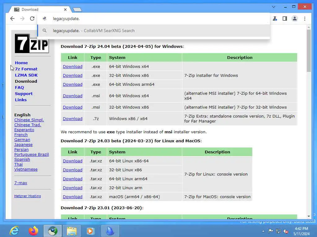Click the browser forward arrow
Viewport: 317px width, 237px height.
pos(22,19)
